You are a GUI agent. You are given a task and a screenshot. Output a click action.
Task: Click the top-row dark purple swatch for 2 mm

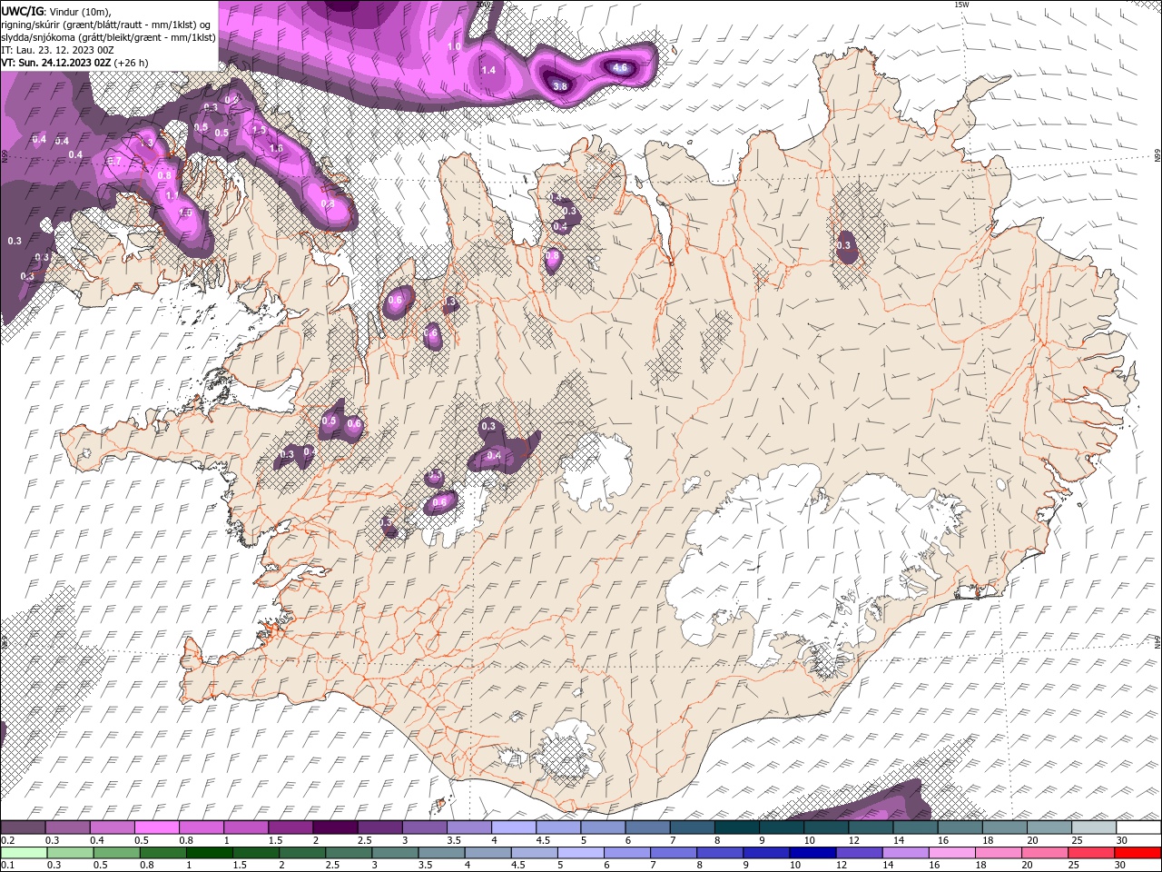[x=334, y=827]
